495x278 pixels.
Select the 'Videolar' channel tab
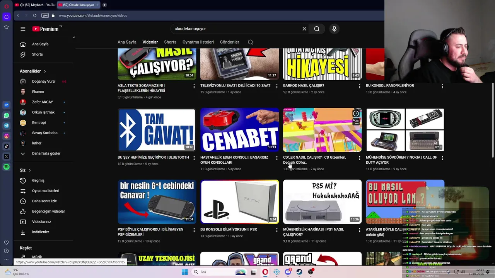tap(150, 42)
